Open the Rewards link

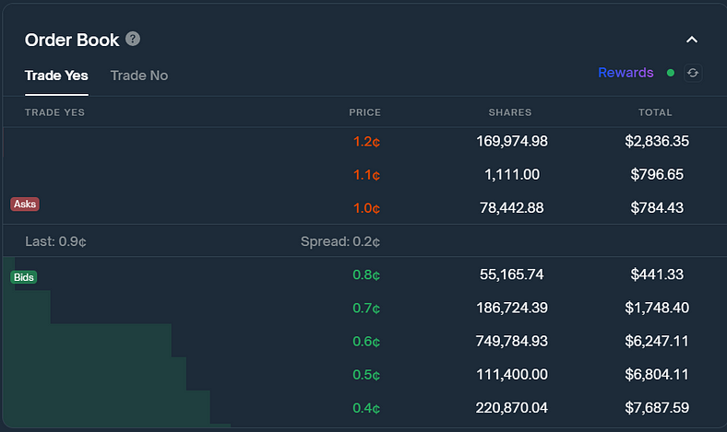pyautogui.click(x=626, y=73)
